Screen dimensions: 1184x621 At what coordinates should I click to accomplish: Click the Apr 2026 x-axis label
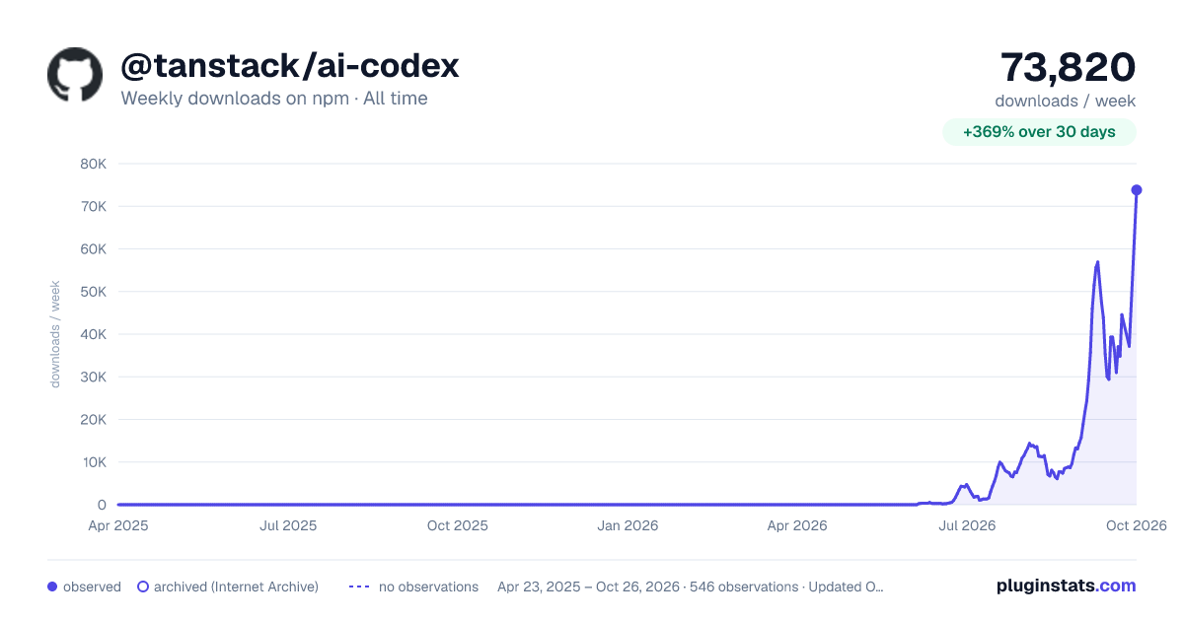795,525
